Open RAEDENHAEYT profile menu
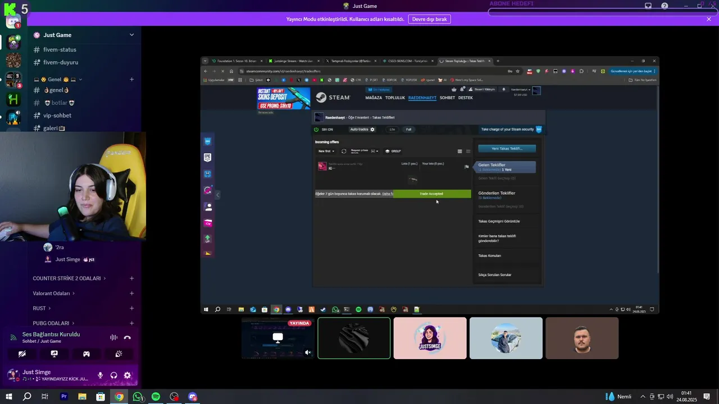The height and width of the screenshot is (404, 719). pos(422,98)
